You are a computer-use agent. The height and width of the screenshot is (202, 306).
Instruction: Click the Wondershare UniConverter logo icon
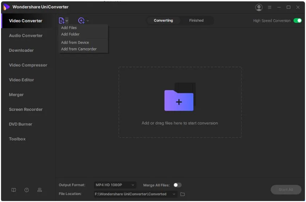pos(6,7)
